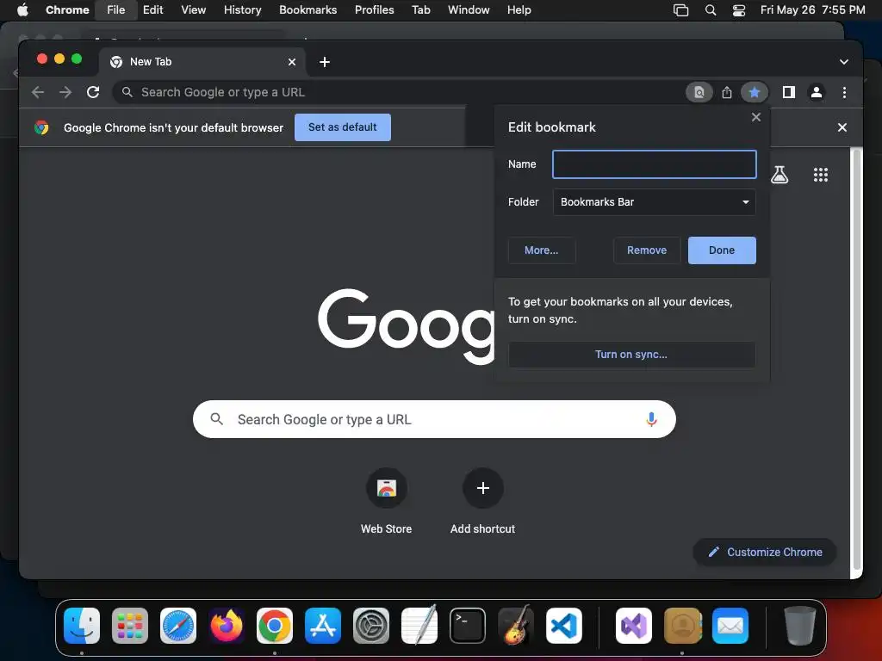Open the Search Labs flask icon
Image resolution: width=882 pixels, height=661 pixels.
tap(779, 175)
